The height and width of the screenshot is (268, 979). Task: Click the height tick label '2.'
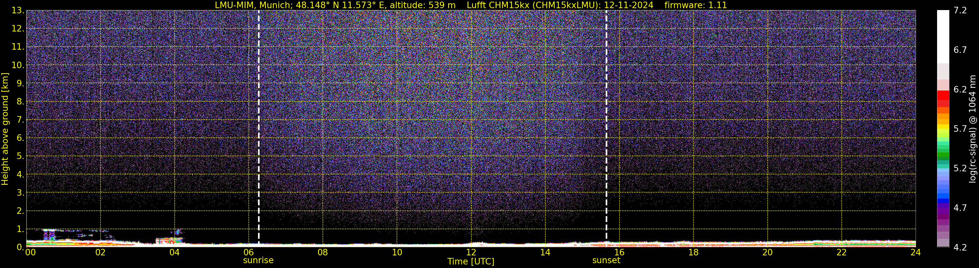[x=20, y=211]
